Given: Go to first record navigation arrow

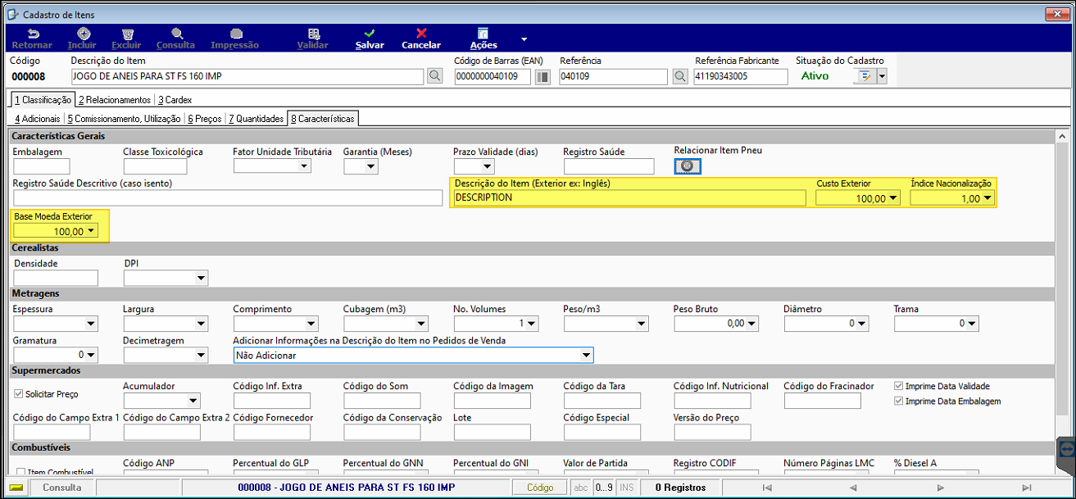Looking at the screenshot, I should 766,488.
